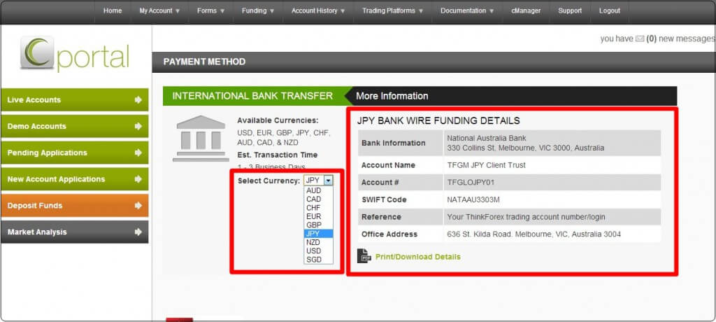Go to Deposit Funds
The image size is (716, 322).
click(75, 206)
